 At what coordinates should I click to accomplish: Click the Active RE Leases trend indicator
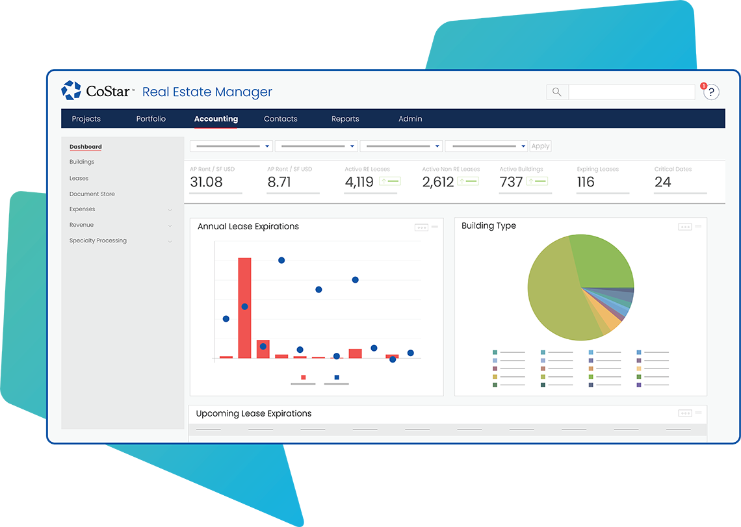point(390,181)
